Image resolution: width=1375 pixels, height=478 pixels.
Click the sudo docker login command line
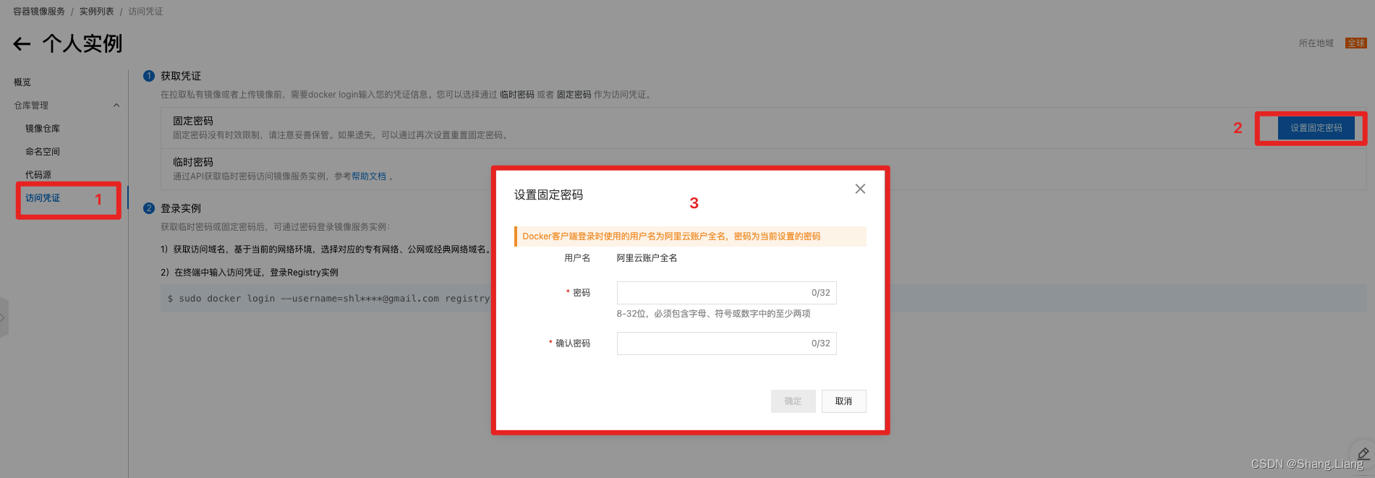[x=329, y=299]
